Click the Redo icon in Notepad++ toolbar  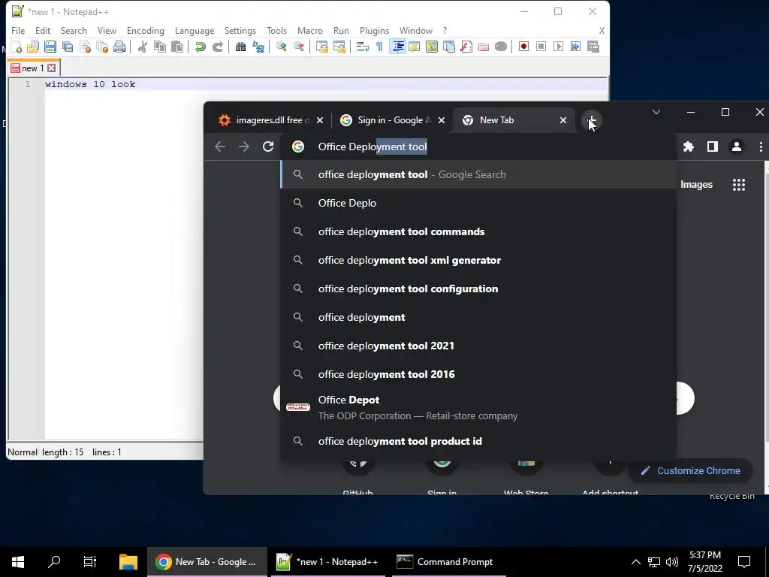[218, 47]
